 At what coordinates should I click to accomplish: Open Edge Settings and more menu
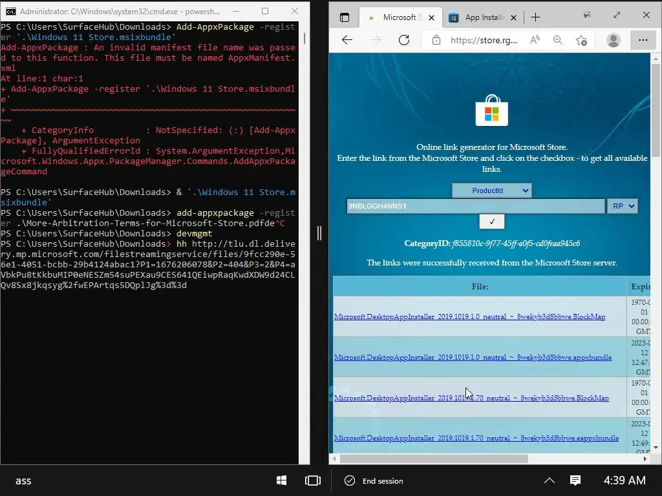click(643, 40)
